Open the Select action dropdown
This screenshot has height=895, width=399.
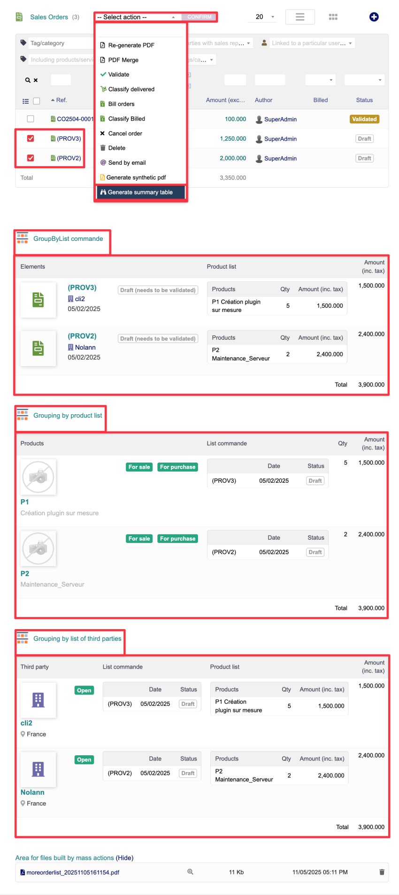[137, 17]
